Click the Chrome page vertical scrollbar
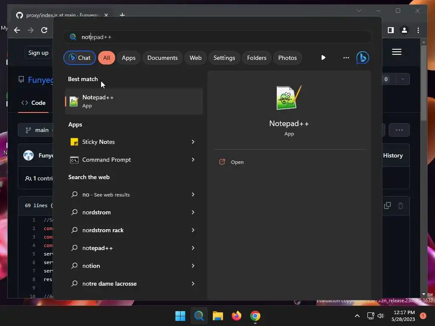Image resolution: width=435 pixels, height=326 pixels. point(424,83)
